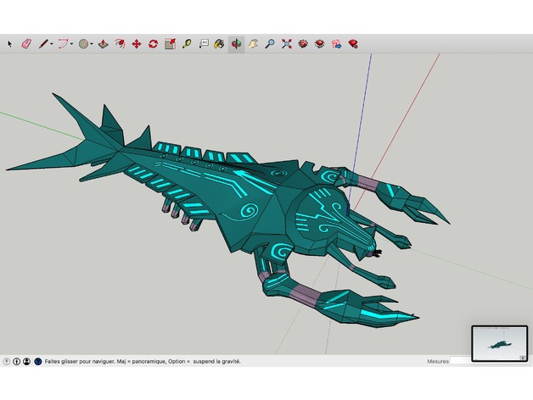Activate the Paint Bucket tool

219,43
